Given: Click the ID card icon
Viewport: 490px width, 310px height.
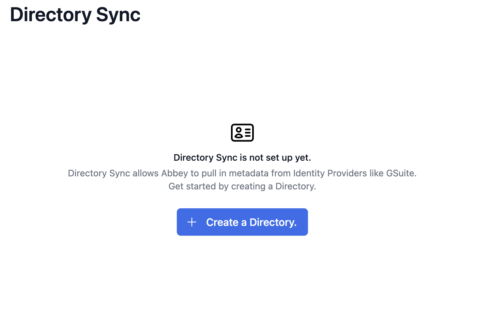Looking at the screenshot, I should click(x=242, y=133).
